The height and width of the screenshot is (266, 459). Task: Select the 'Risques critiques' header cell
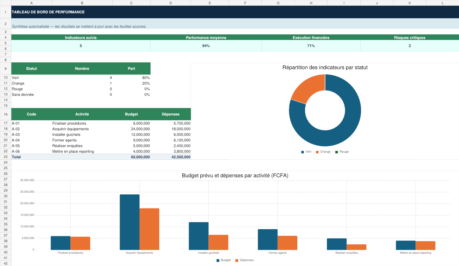coord(410,38)
